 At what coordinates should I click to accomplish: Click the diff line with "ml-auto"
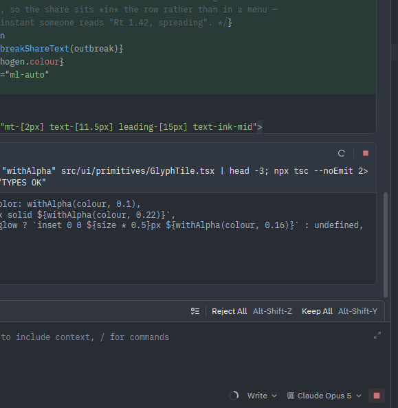pos(25,75)
